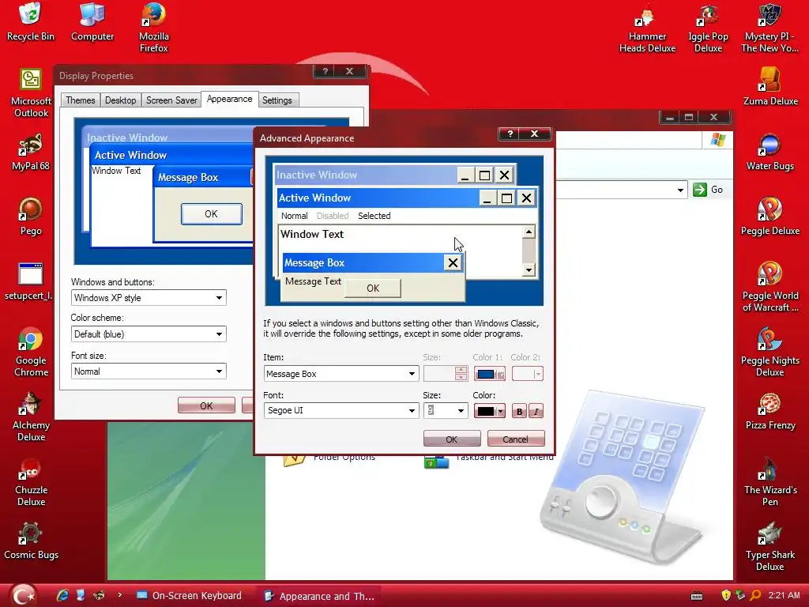
Task: Click Appearance and Themes taskbar button
Action: point(320,596)
